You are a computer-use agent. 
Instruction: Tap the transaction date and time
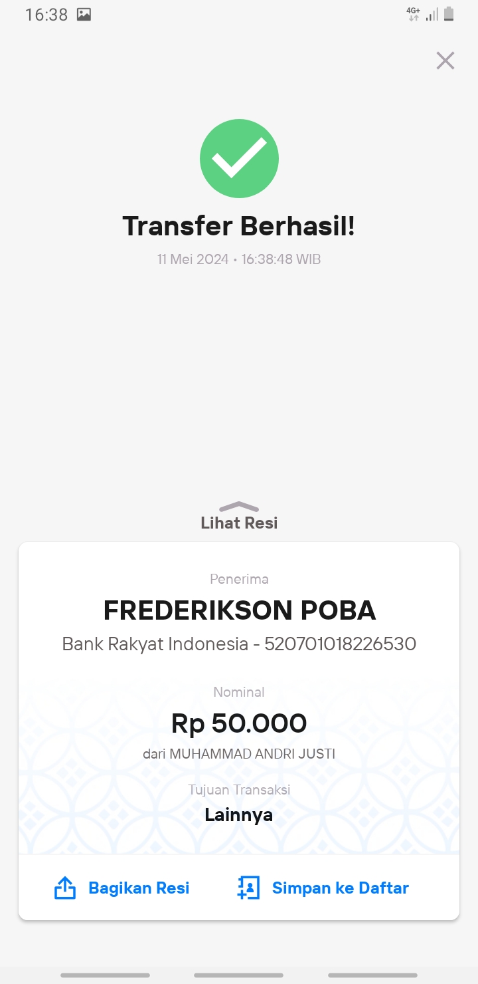[x=239, y=259]
